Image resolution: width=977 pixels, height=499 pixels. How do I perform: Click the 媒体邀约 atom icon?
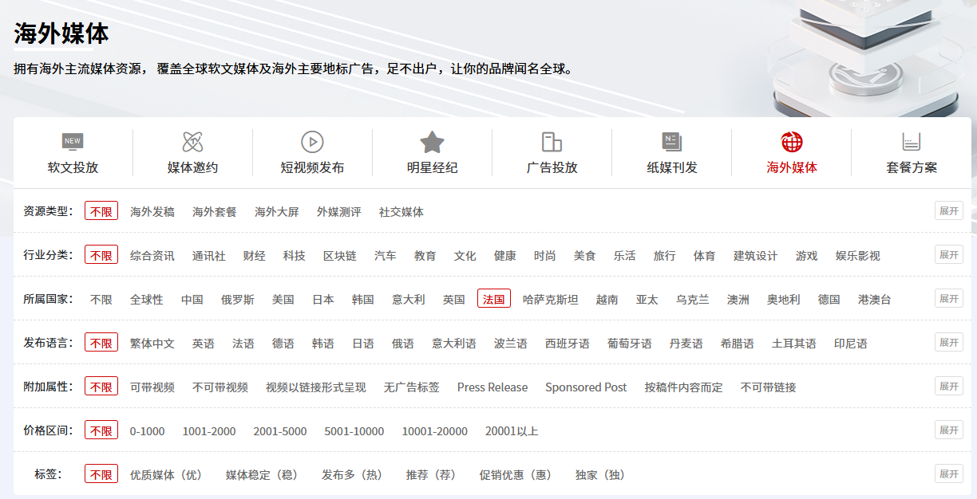pos(192,142)
